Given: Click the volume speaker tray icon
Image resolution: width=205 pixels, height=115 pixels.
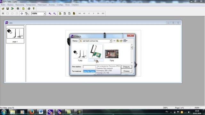Looking at the screenshot, I should pos(189,112).
